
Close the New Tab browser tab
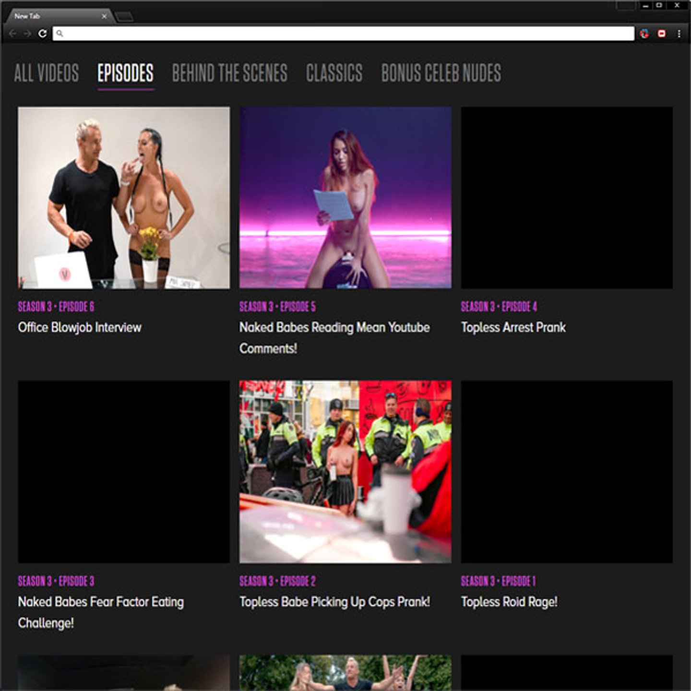pyautogui.click(x=104, y=16)
